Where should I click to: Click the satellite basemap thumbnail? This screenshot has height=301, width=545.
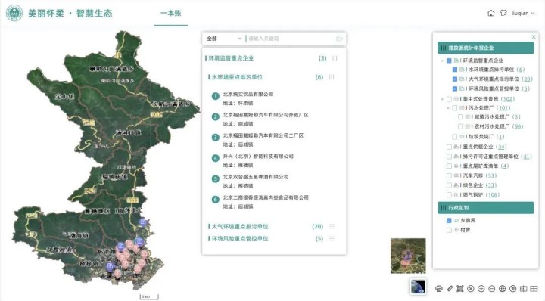[x=417, y=287]
